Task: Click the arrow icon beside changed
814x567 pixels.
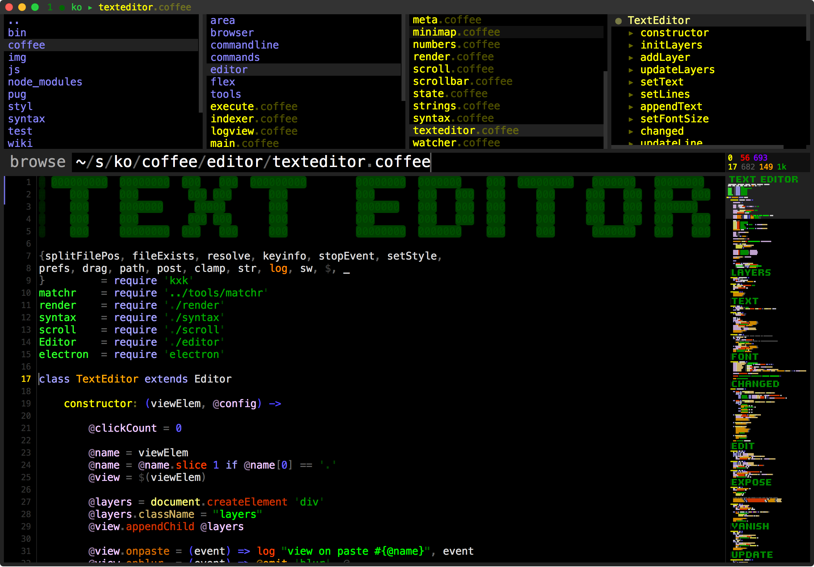Action: [631, 131]
